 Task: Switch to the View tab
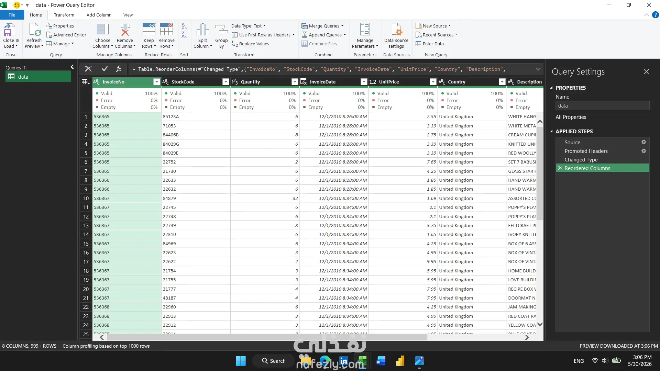[x=128, y=15]
